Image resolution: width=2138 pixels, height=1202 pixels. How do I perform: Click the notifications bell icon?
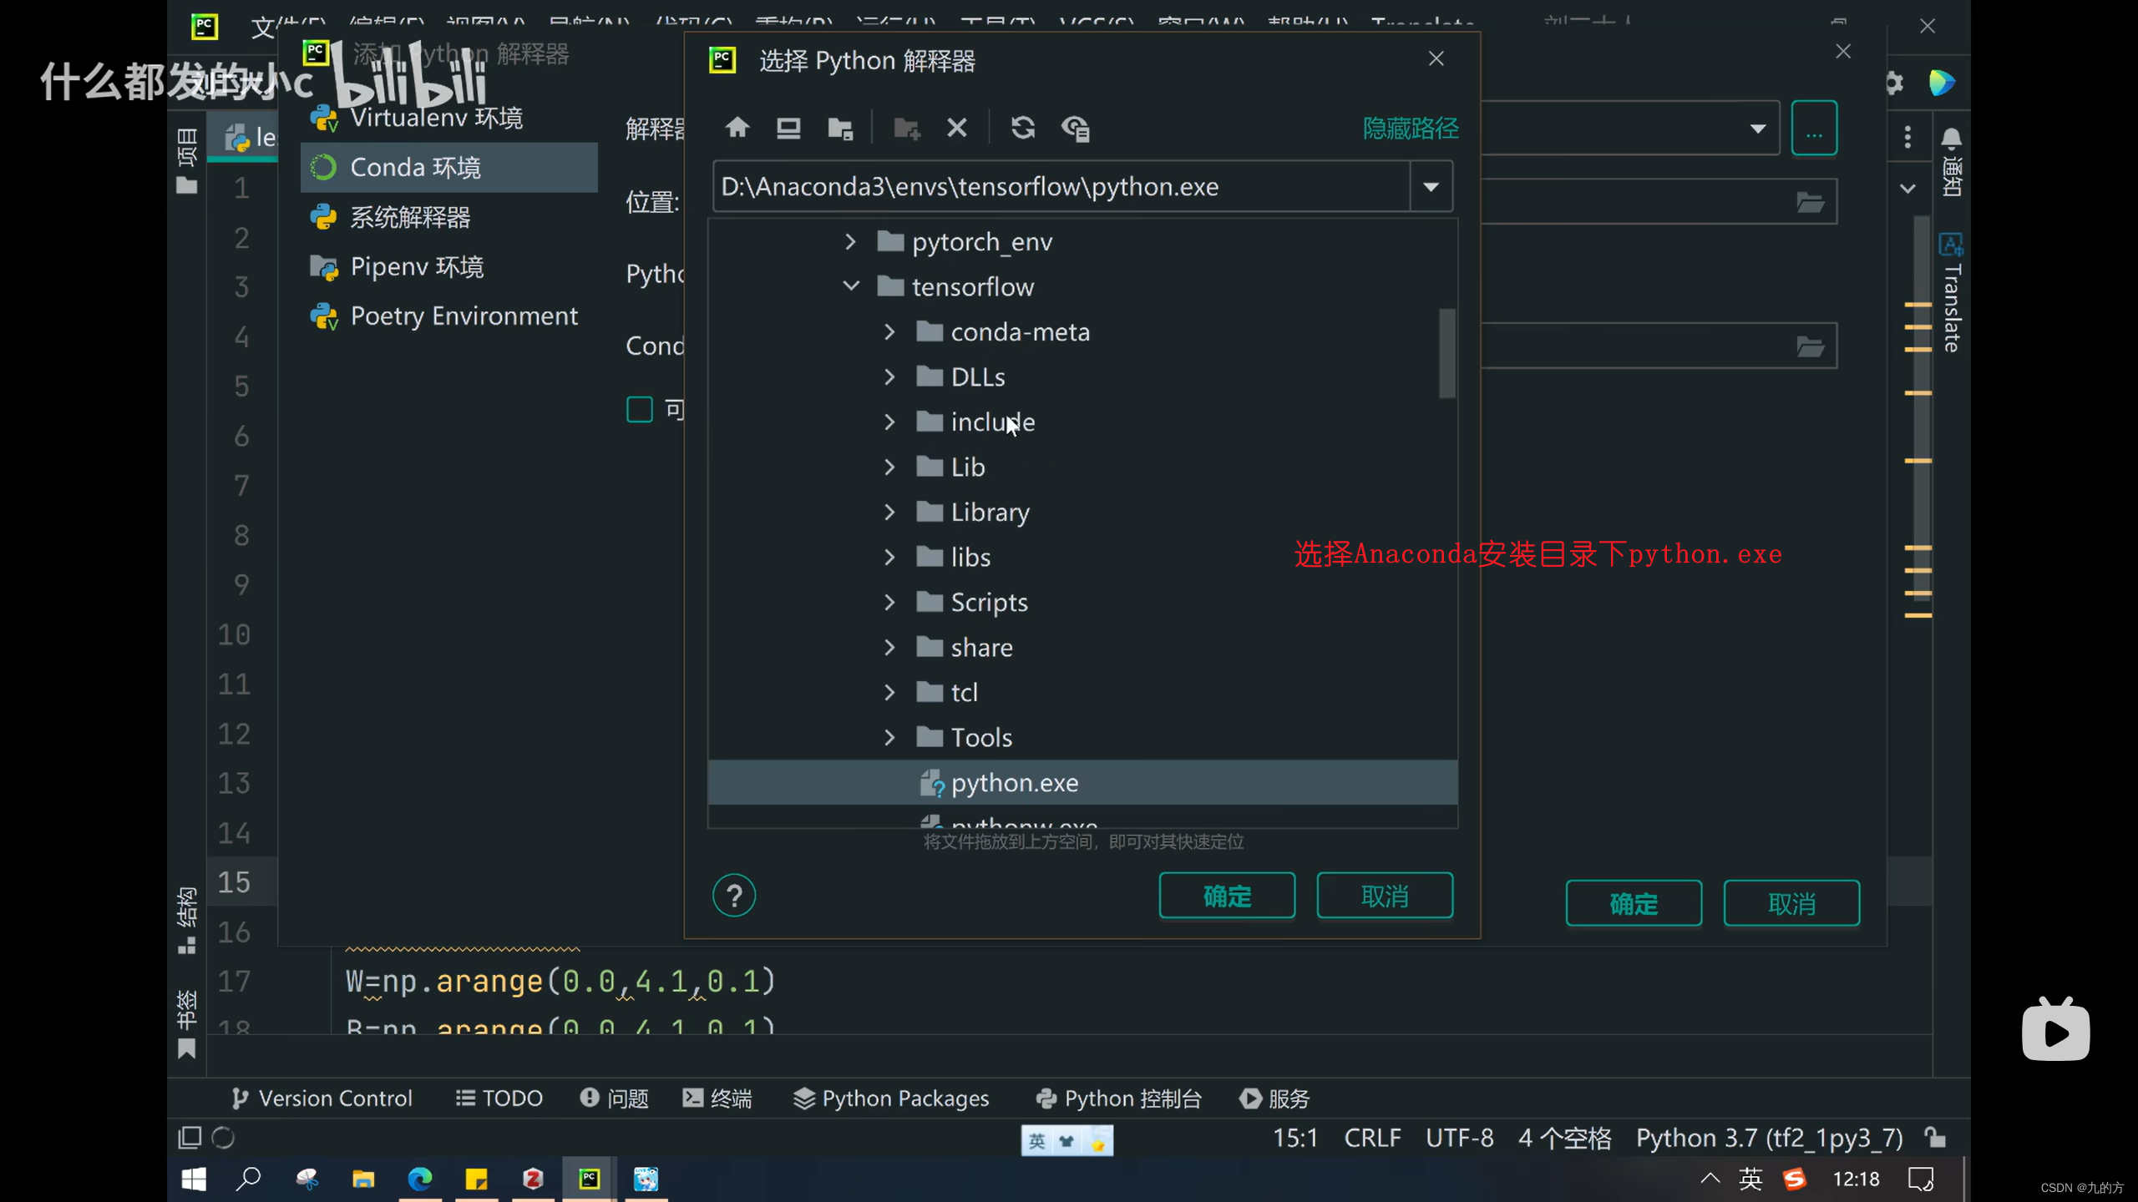pyautogui.click(x=1951, y=138)
